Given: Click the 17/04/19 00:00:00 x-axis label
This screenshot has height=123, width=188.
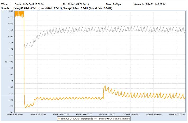Looking at the screenshot, I should click(61, 114).
